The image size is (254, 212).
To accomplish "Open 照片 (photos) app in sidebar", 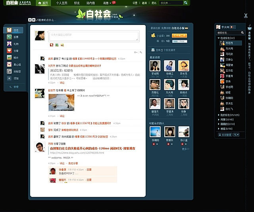I will tap(13, 57).
